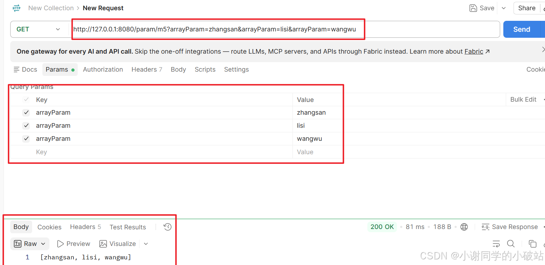This screenshot has height=265, width=545.
Task: Click the empty Key field in new row
Action: (164, 152)
